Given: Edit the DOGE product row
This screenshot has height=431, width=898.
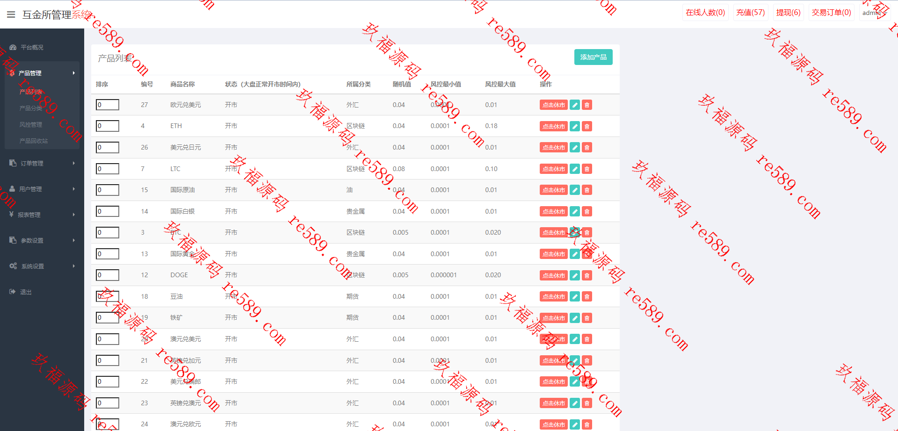Looking at the screenshot, I should [575, 275].
